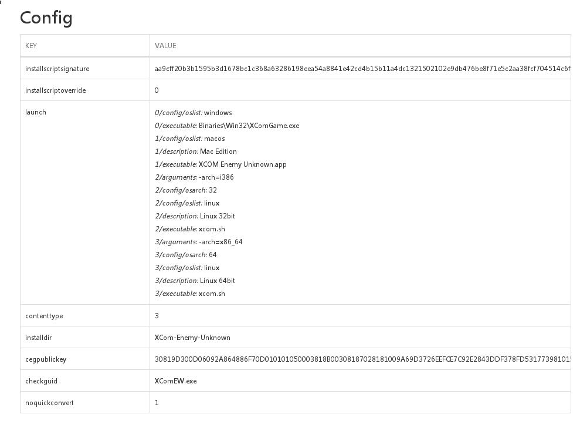Click the launch key cell

click(x=36, y=112)
